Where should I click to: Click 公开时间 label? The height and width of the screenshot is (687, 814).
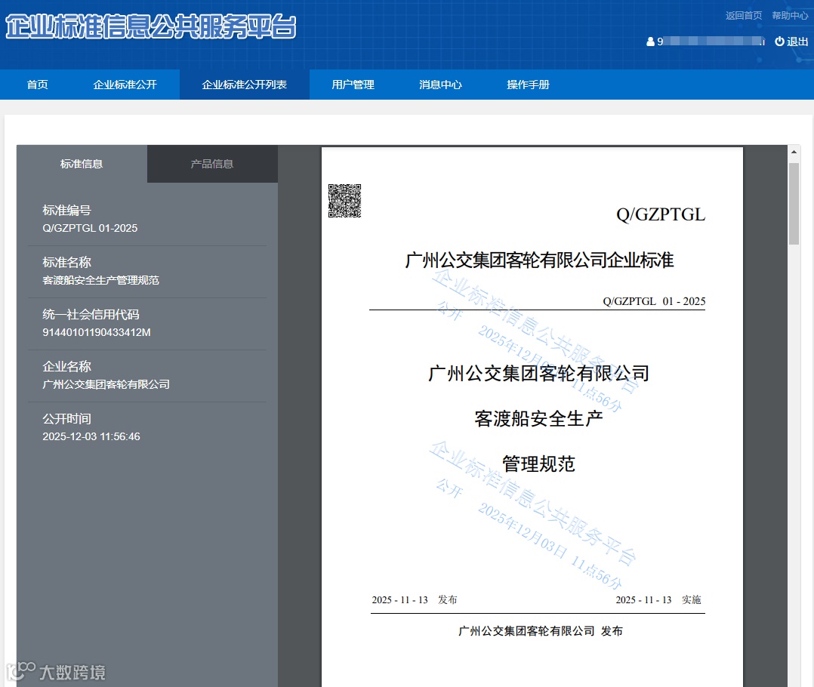[x=67, y=419]
